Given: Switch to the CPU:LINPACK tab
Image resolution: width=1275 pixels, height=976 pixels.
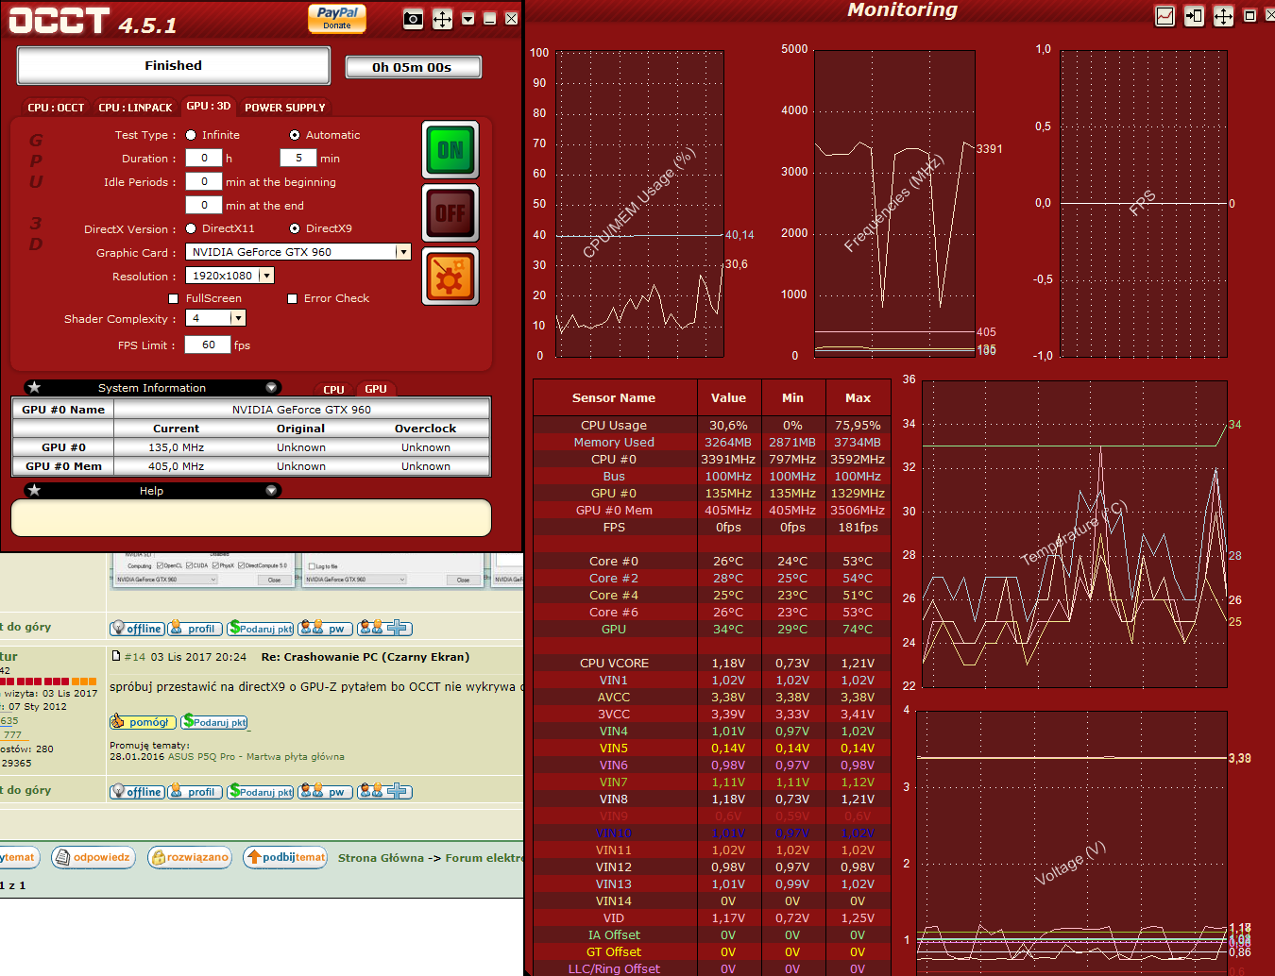Looking at the screenshot, I should (x=135, y=108).
